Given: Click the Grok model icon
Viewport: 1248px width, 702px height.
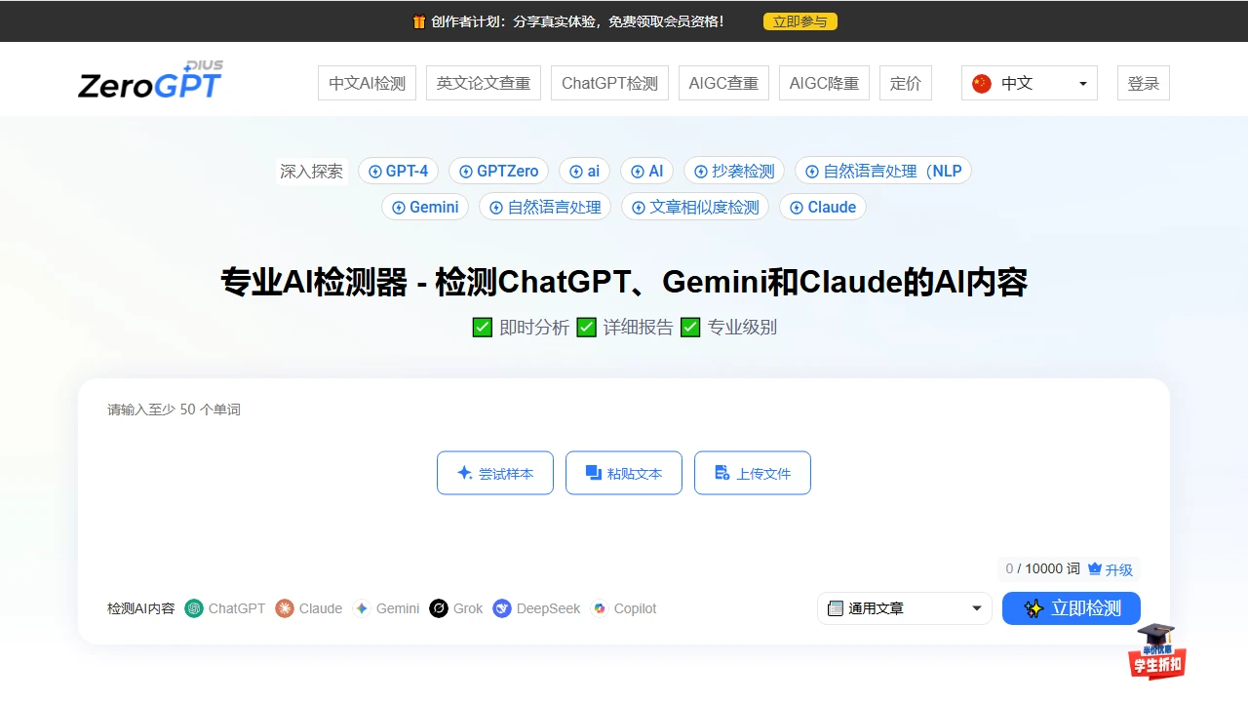Looking at the screenshot, I should (439, 608).
